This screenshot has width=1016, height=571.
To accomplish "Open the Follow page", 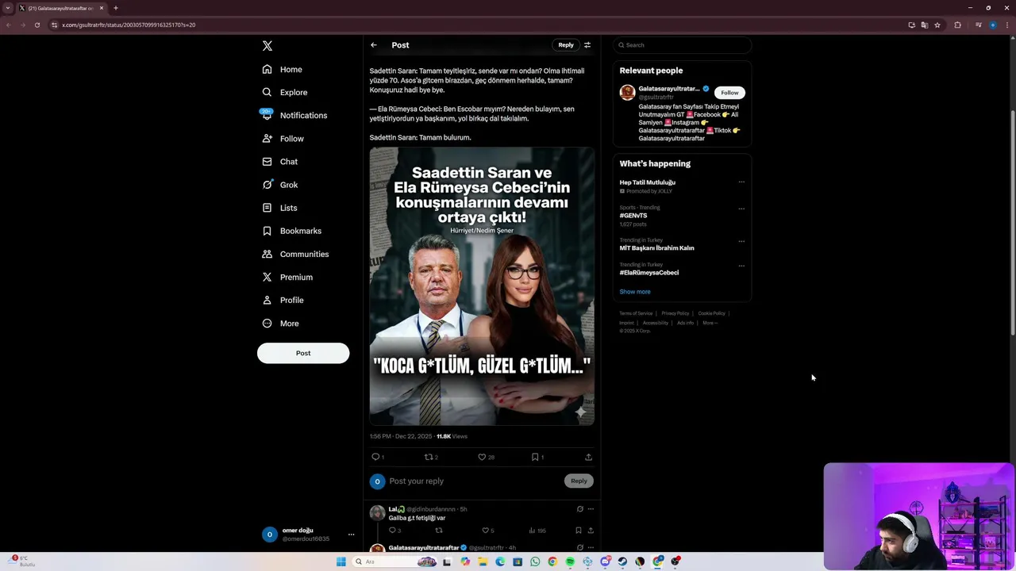I will 283,139.
